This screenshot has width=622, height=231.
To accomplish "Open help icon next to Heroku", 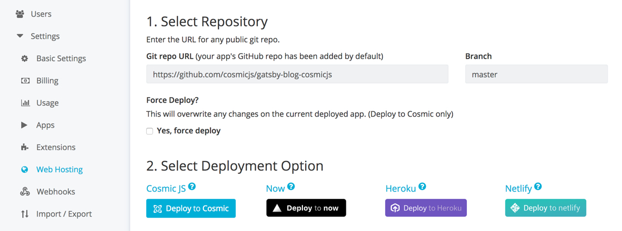I will (422, 186).
